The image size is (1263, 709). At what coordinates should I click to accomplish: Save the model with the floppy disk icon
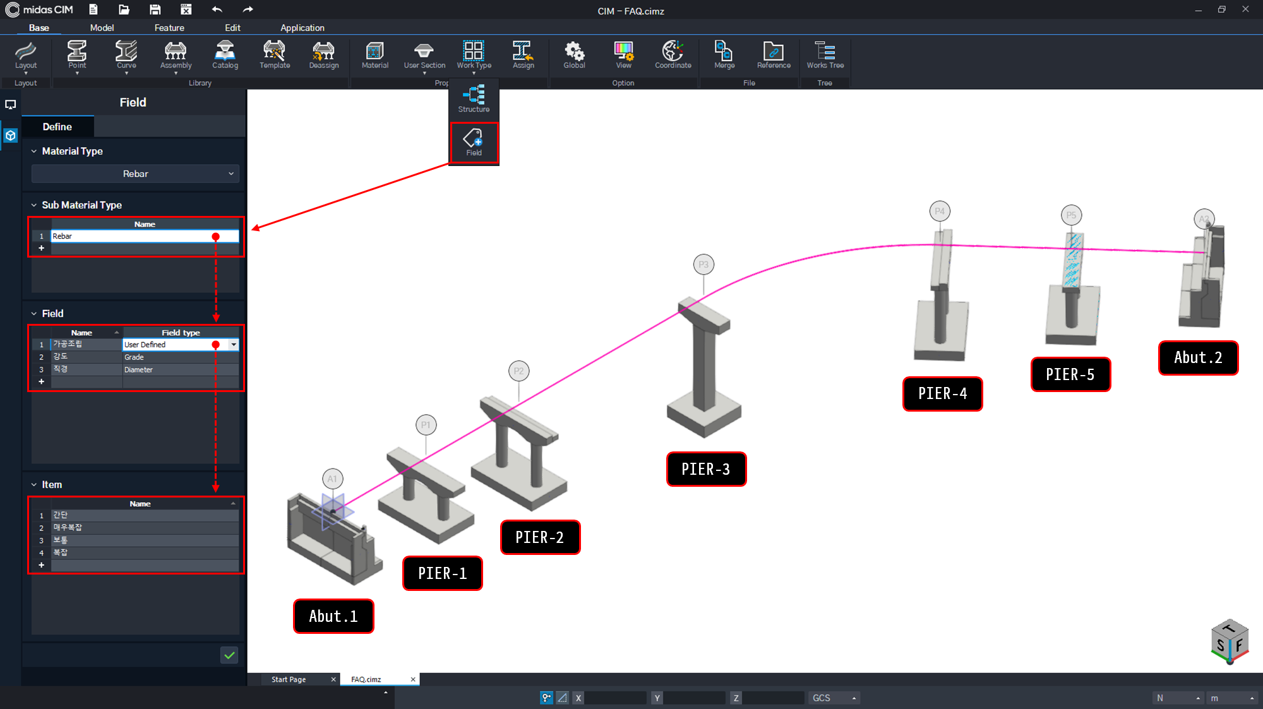coord(155,9)
